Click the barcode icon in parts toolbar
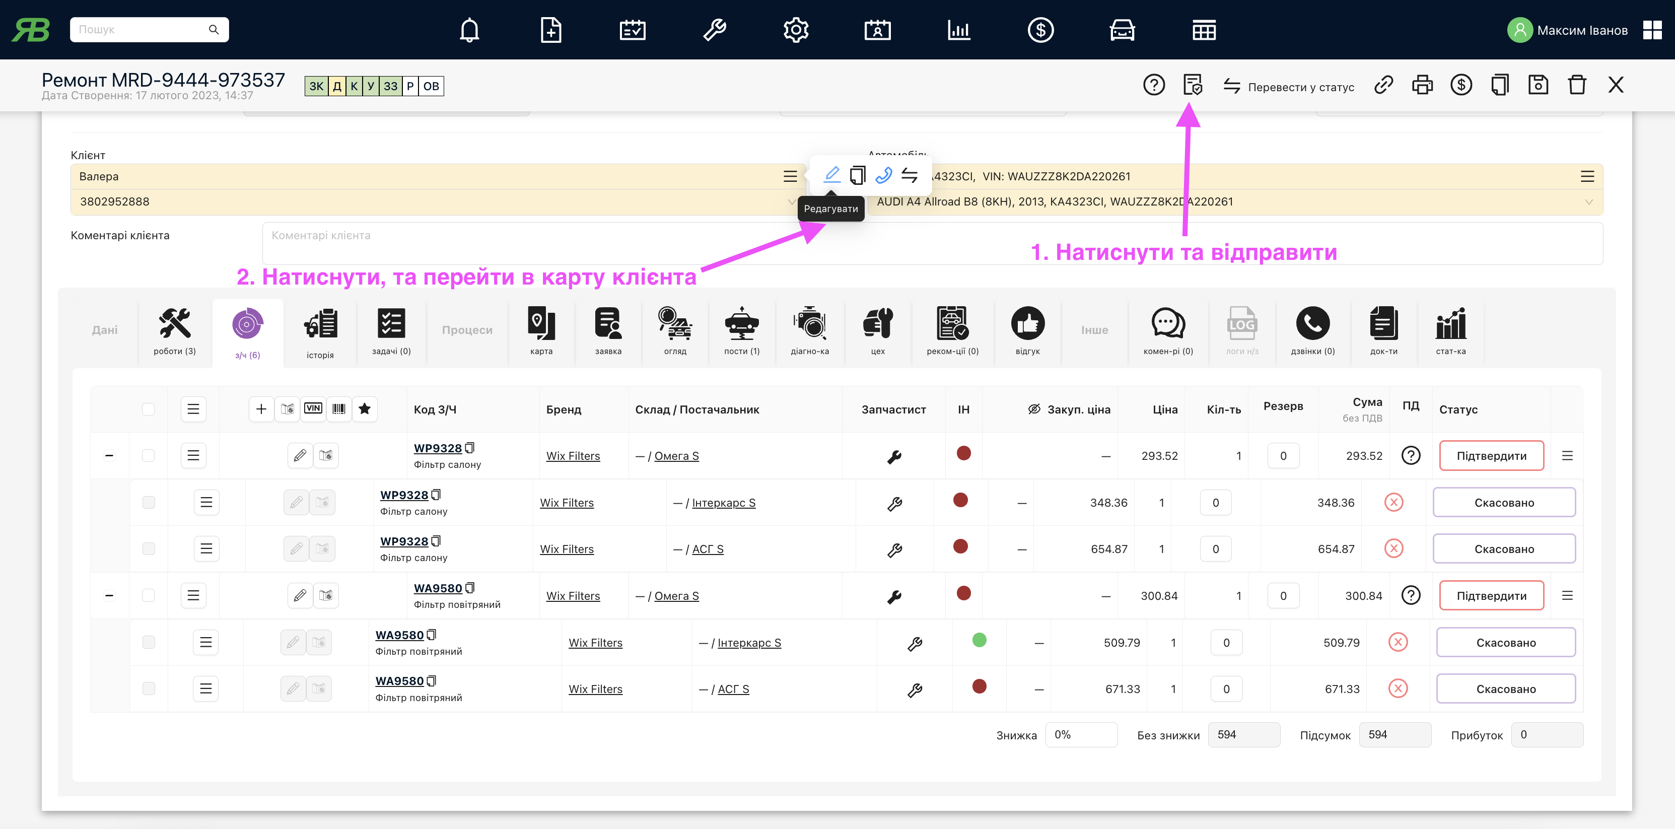The image size is (1675, 829). pyautogui.click(x=339, y=409)
